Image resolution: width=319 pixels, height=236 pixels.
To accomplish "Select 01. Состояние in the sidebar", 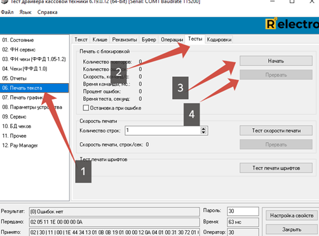I will pos(34,40).
